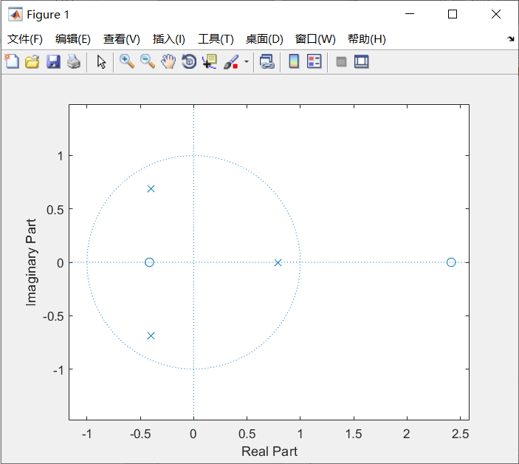Minimize the Figure 1 window
The image size is (519, 464).
(410, 14)
